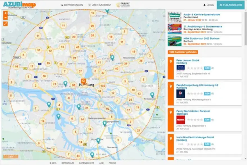Open the Peter Jensen GmbH Hamburg listing
247x165 pixels.
(x=187, y=62)
